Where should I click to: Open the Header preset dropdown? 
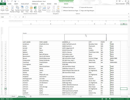tap(2, 9)
